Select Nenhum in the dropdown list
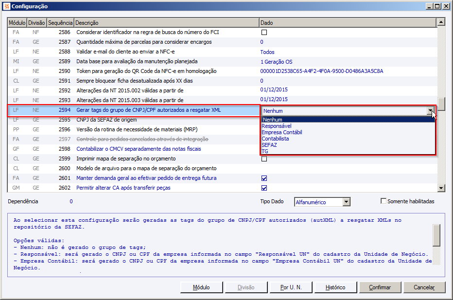The width and height of the screenshot is (453, 300). coord(348,120)
